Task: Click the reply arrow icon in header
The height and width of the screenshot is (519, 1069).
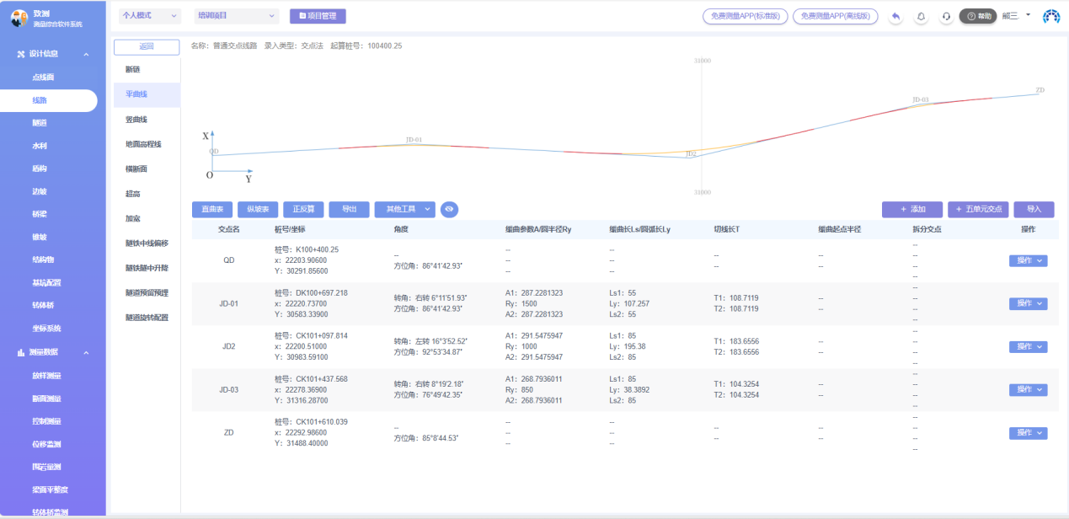Action: [x=895, y=16]
